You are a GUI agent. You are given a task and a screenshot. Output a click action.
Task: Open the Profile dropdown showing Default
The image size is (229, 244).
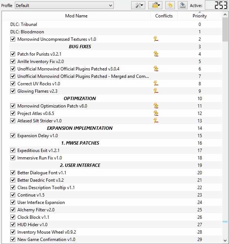[x=64, y=6]
